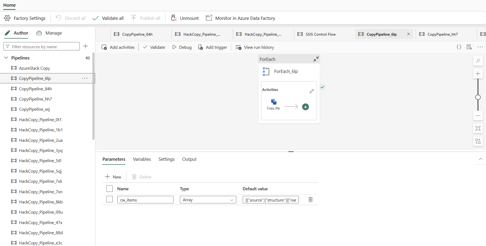Click the Validate all checkmark button
Screen dimensions: 486x246
tap(108, 18)
